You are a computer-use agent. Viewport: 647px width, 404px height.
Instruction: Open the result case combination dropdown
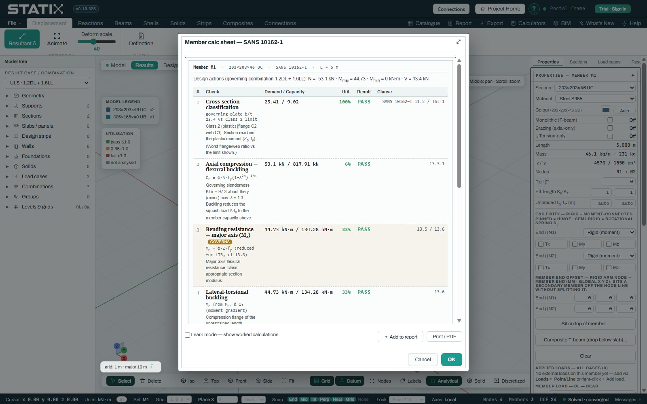(x=47, y=83)
